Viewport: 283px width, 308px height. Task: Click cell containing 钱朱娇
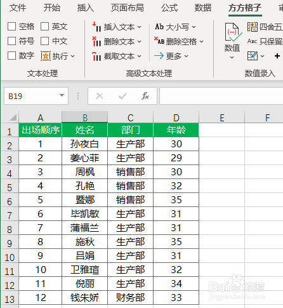tap(85, 298)
